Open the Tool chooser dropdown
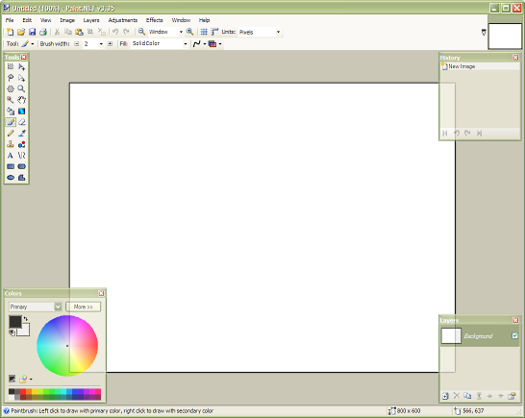This screenshot has width=525, height=418. (x=33, y=44)
